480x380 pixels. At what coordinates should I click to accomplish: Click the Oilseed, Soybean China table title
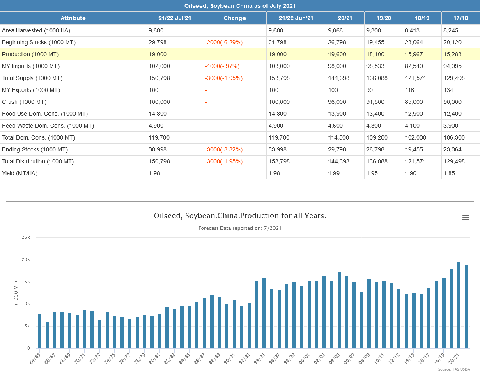pos(240,6)
